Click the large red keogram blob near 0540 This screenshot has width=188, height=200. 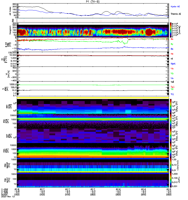point(149,32)
